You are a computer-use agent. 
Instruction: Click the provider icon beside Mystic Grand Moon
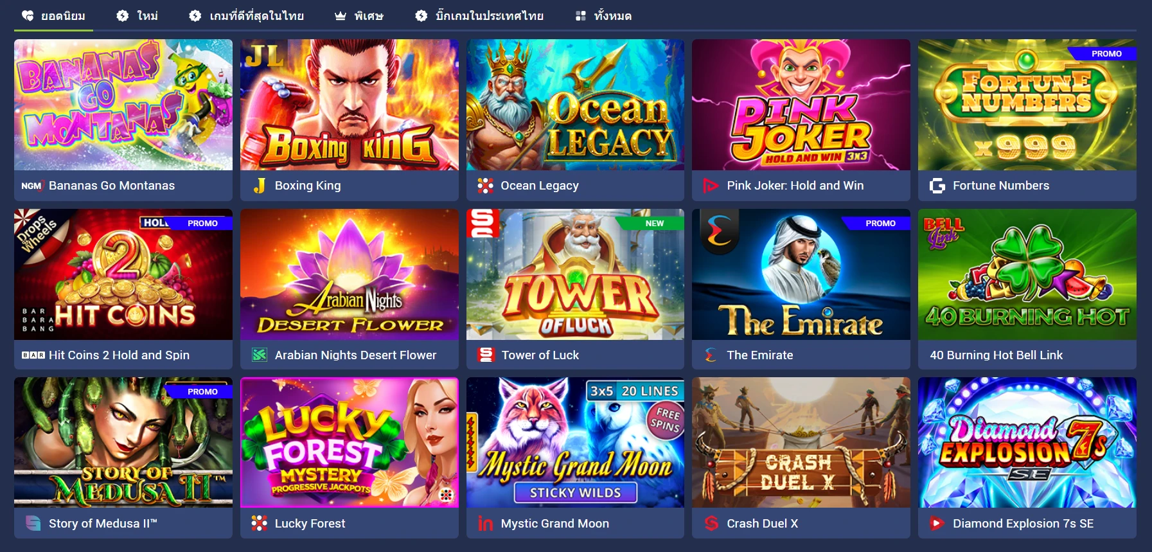(x=486, y=523)
